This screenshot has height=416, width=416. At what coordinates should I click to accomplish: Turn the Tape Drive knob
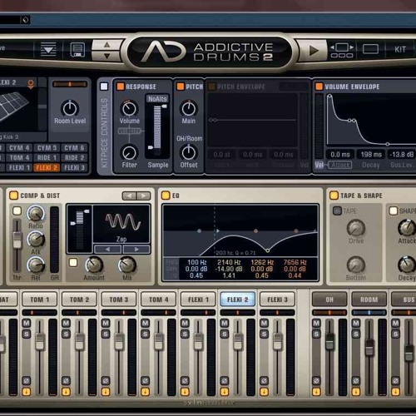tap(356, 228)
